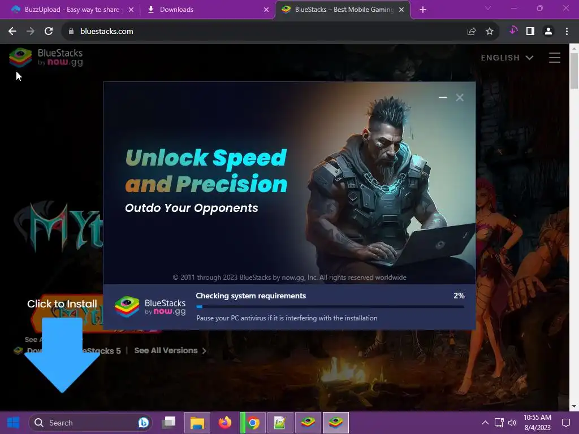The height and width of the screenshot is (434, 579).
Task: Click the address bar showing bluestacks.com
Action: [280, 32]
